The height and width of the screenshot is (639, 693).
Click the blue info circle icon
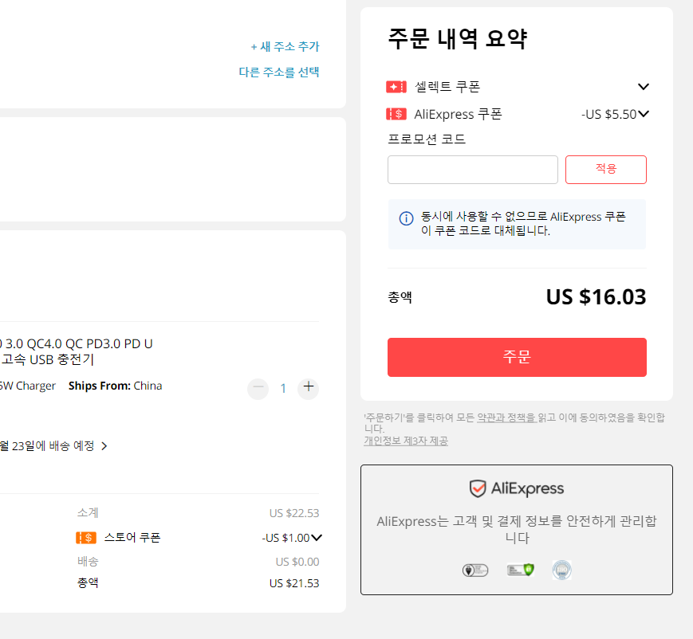pos(406,218)
